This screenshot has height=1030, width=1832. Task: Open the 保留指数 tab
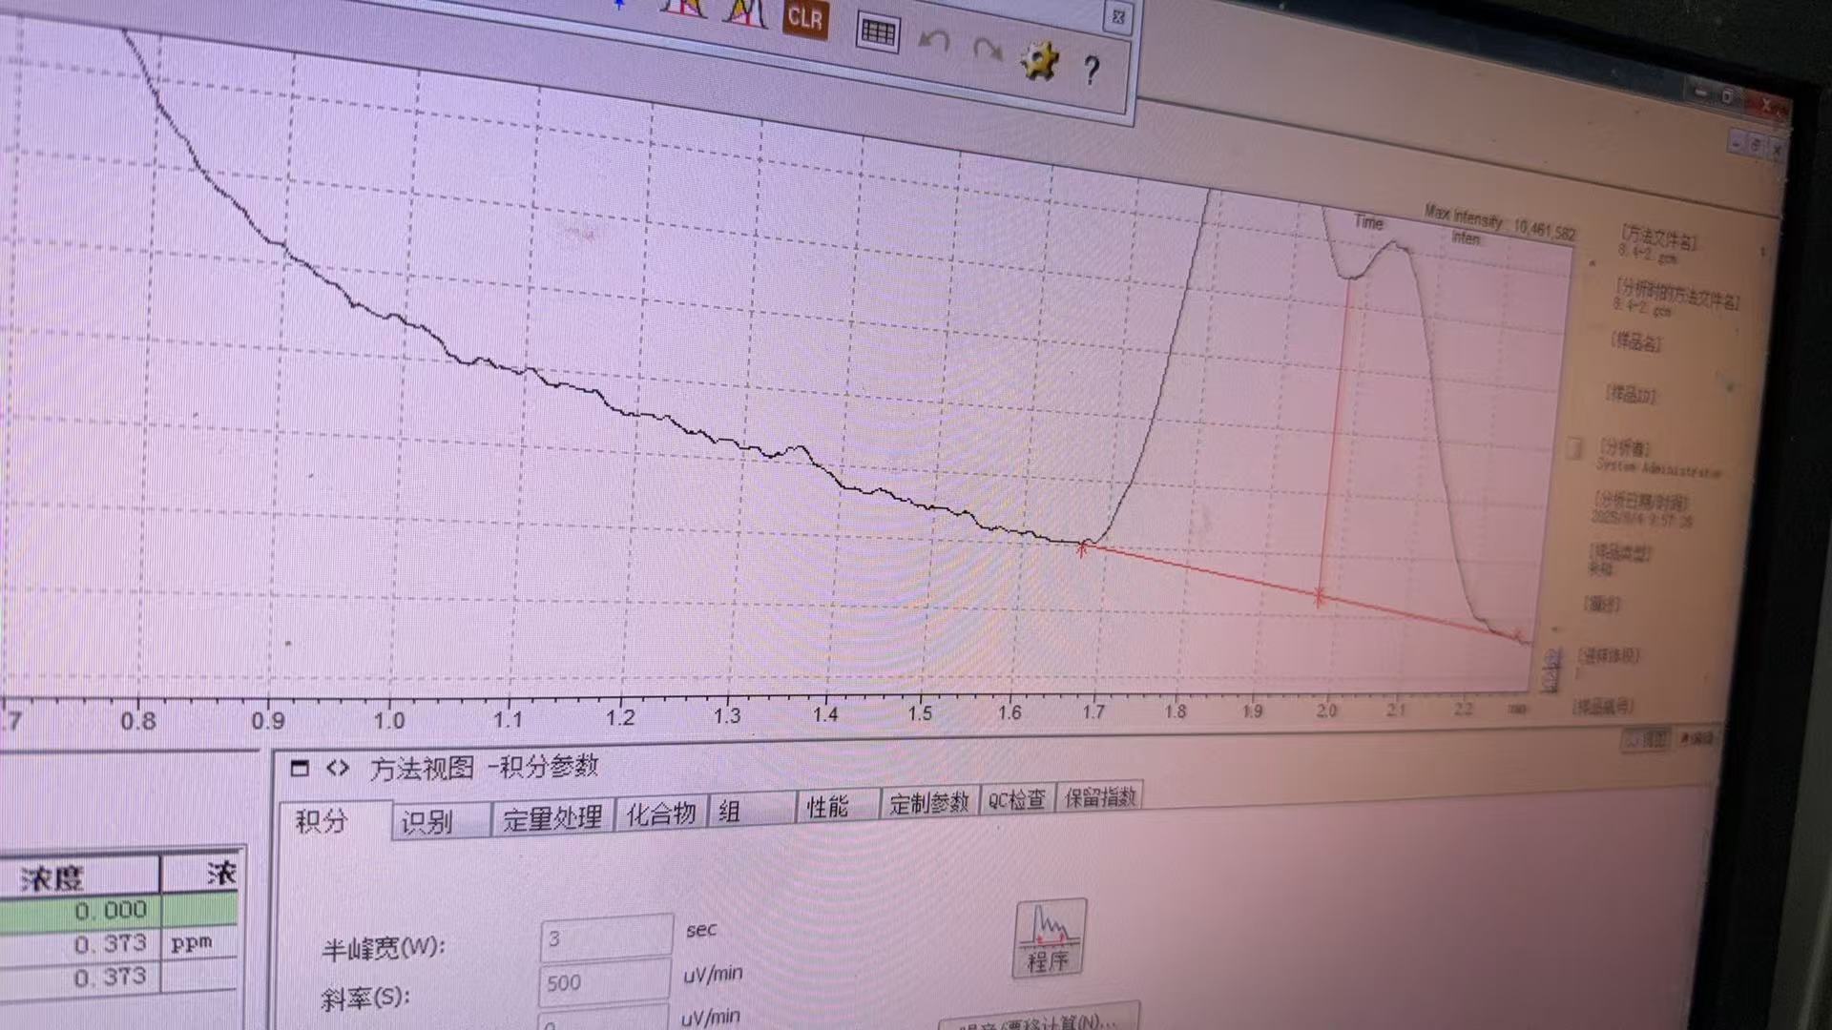[x=1099, y=797]
